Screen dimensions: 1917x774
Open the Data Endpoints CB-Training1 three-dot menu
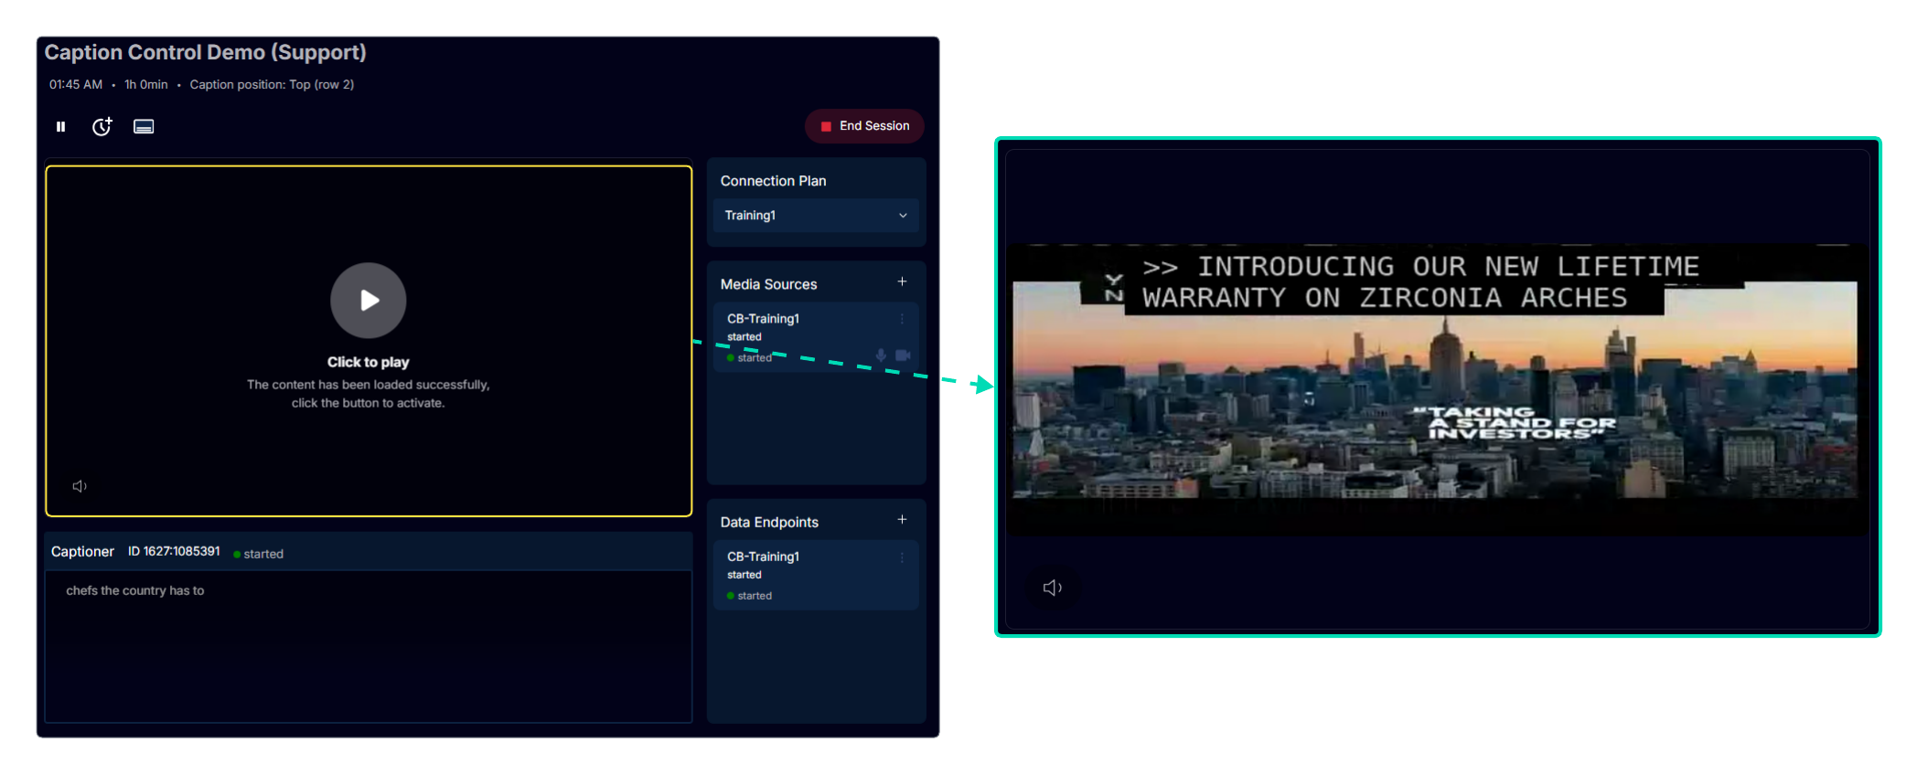[x=902, y=557]
